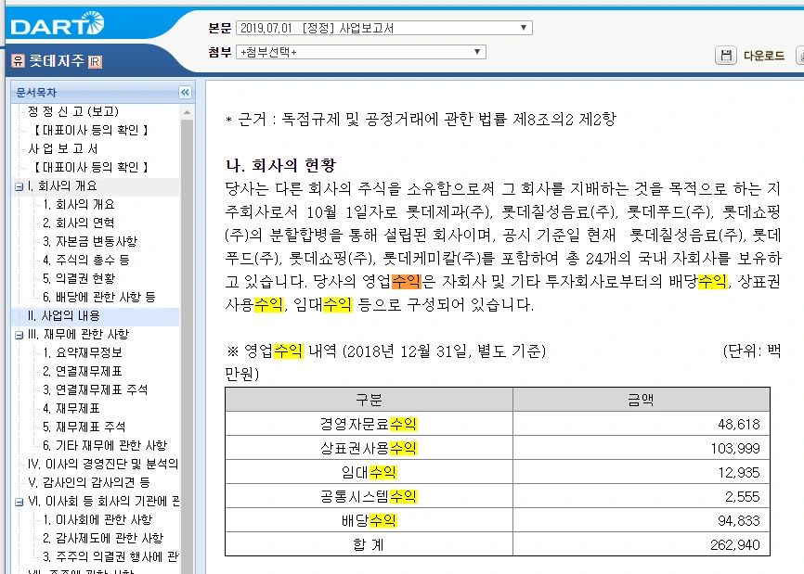Open 1. 요약재무정보 subsection
This screenshot has height=574, width=804.
(x=83, y=352)
